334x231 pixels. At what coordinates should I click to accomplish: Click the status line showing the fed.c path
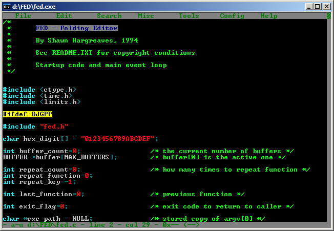tap(102, 225)
